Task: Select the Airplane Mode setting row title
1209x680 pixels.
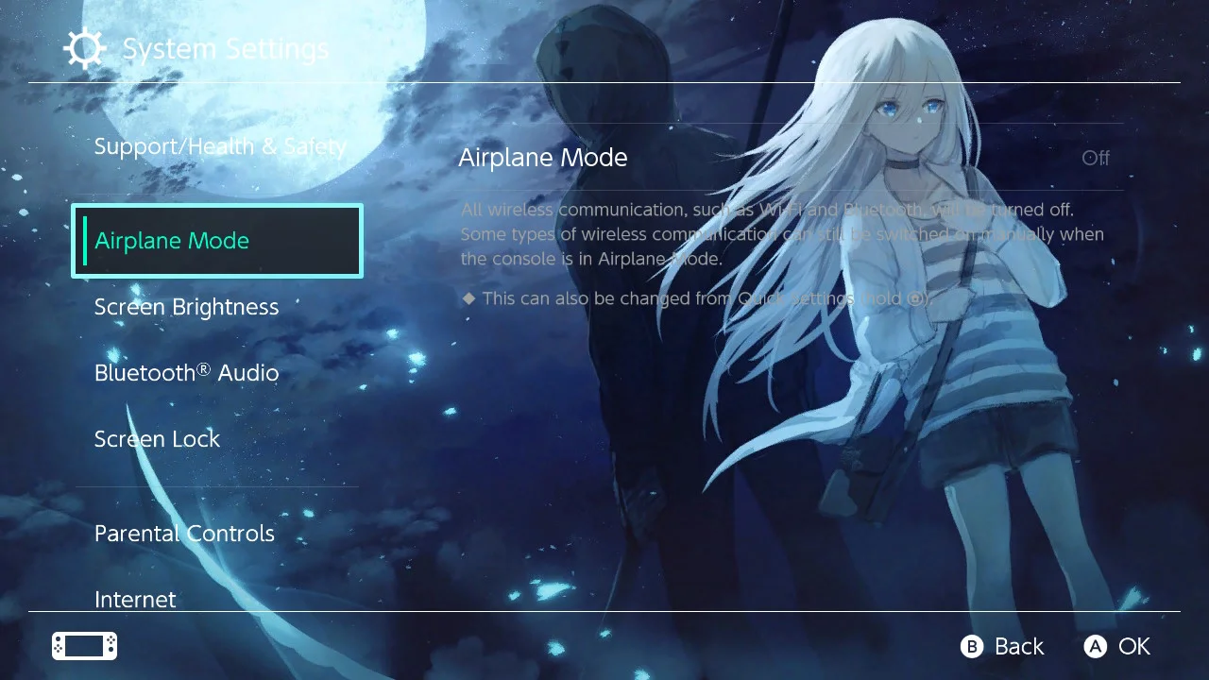Action: click(x=543, y=158)
